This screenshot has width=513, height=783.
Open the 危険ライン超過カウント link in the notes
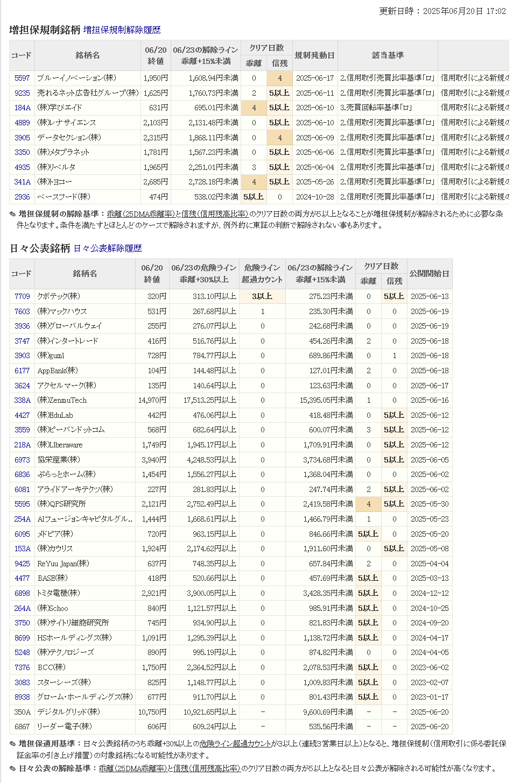(235, 744)
